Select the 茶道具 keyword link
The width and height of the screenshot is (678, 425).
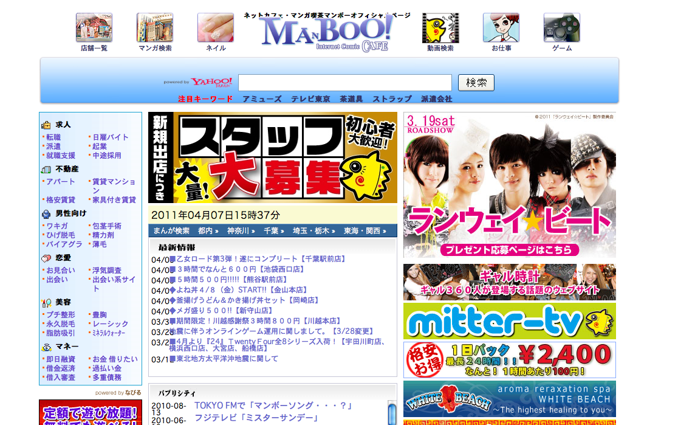[x=351, y=98]
